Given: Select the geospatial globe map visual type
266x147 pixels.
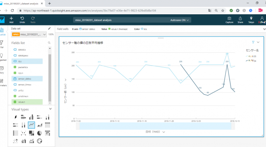Looking at the screenshot, I should click(39, 141).
